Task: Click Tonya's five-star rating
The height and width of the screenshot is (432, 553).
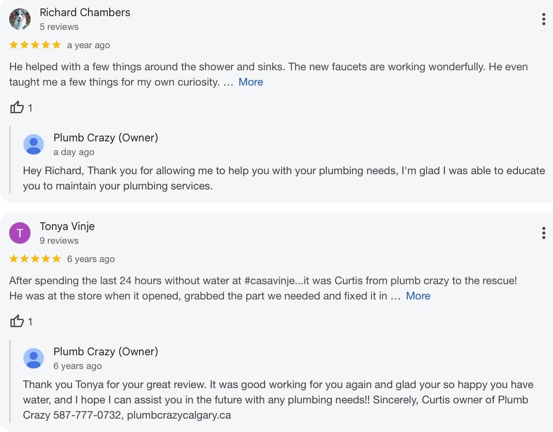Action: (x=35, y=259)
